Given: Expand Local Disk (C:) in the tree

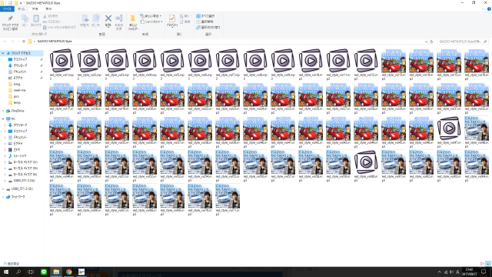Looking at the screenshot, I should tap(5, 162).
